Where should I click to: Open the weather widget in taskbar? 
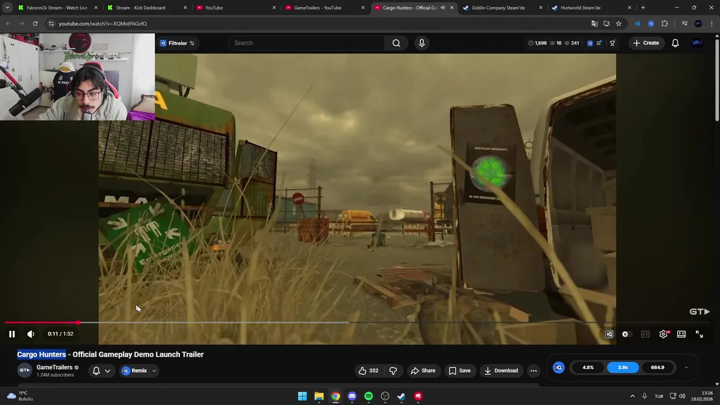[20, 396]
